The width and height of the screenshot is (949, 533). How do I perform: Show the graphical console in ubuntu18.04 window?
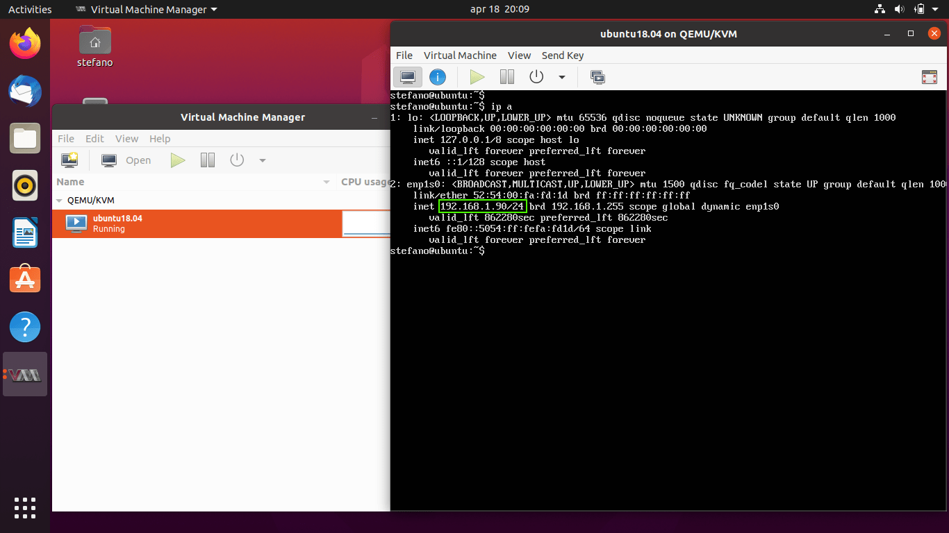(x=408, y=77)
